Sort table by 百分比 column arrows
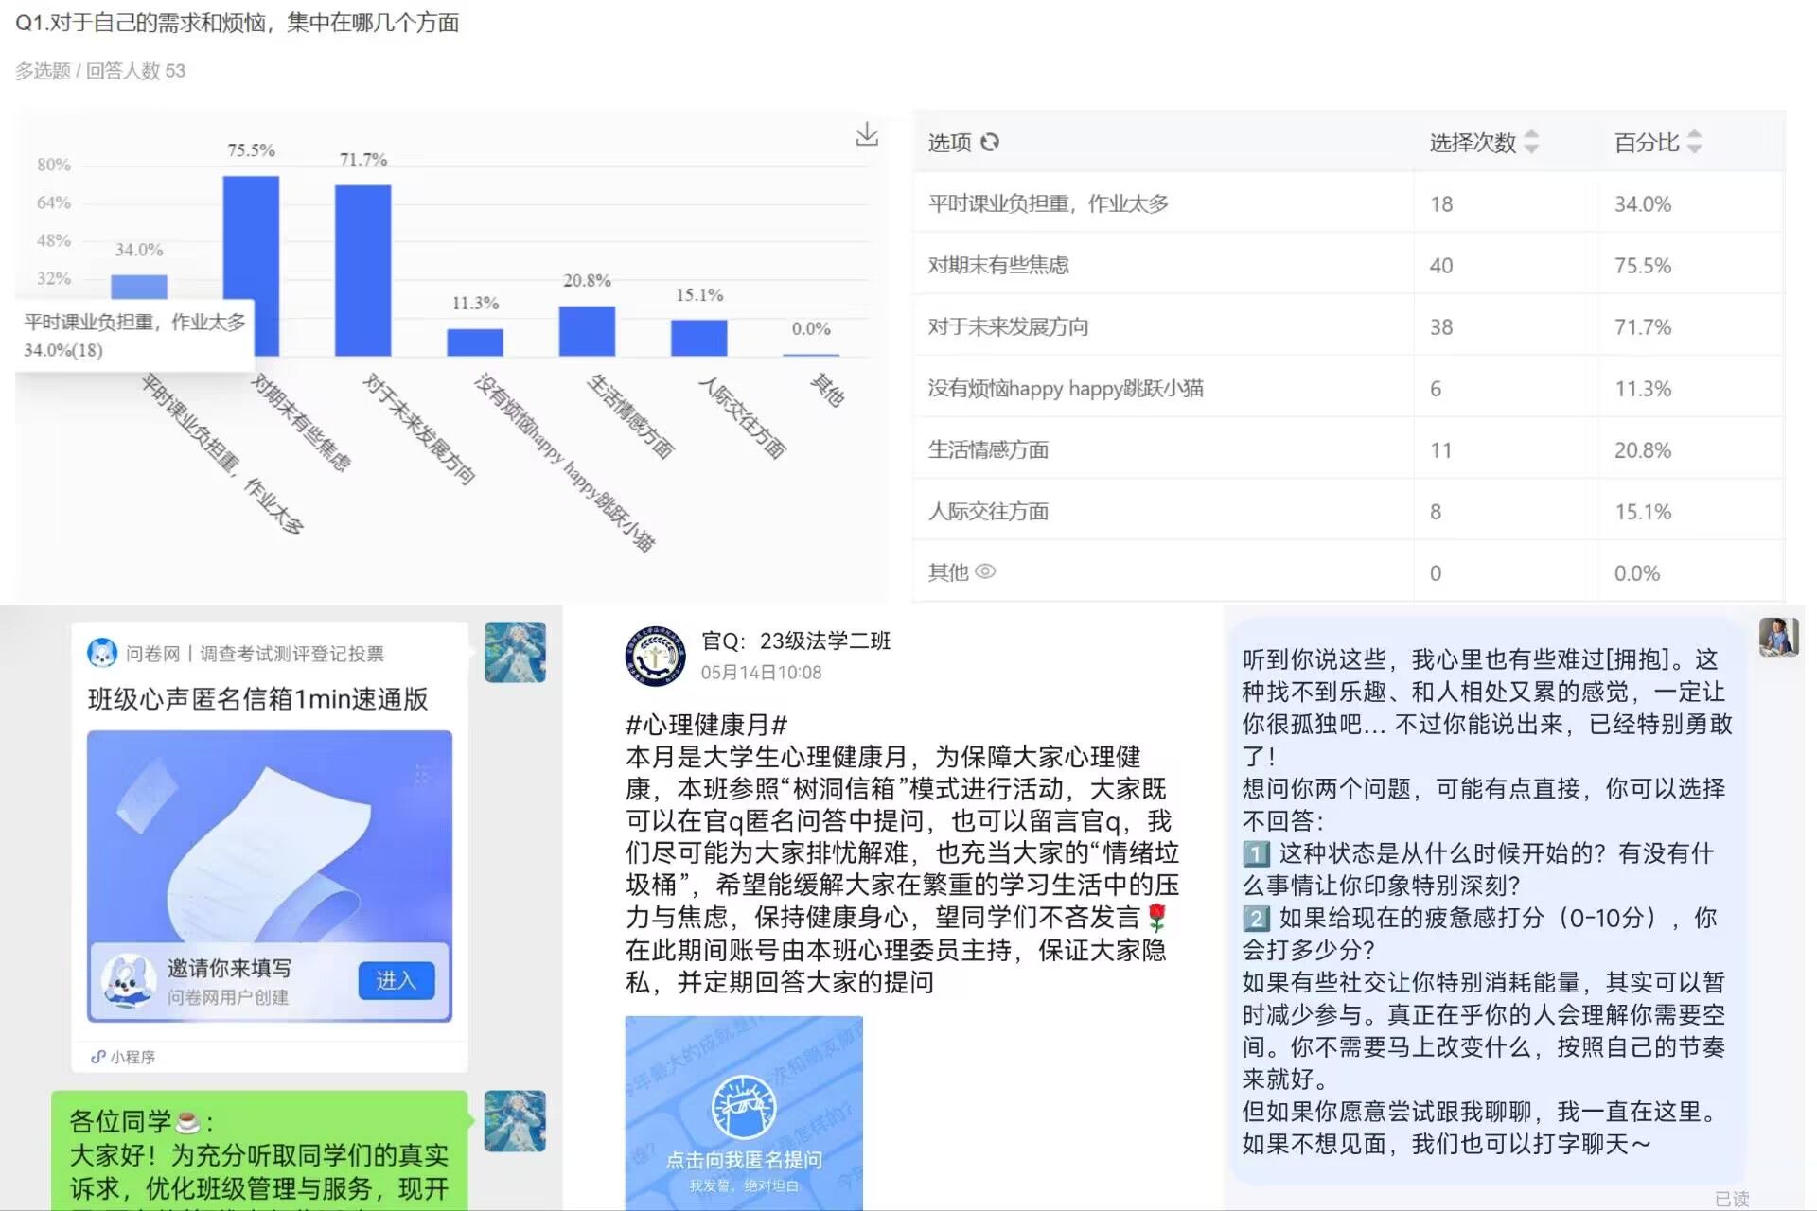The image size is (1817, 1211). point(1694,142)
